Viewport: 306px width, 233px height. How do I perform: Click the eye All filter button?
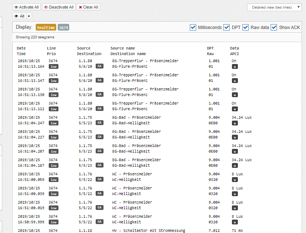point(19,16)
